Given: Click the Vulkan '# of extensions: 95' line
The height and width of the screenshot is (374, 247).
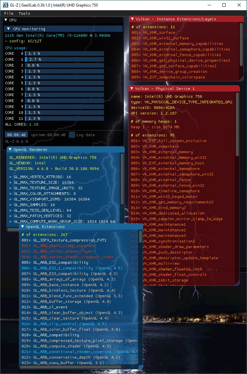Looking at the screenshot, I should pos(153,135).
